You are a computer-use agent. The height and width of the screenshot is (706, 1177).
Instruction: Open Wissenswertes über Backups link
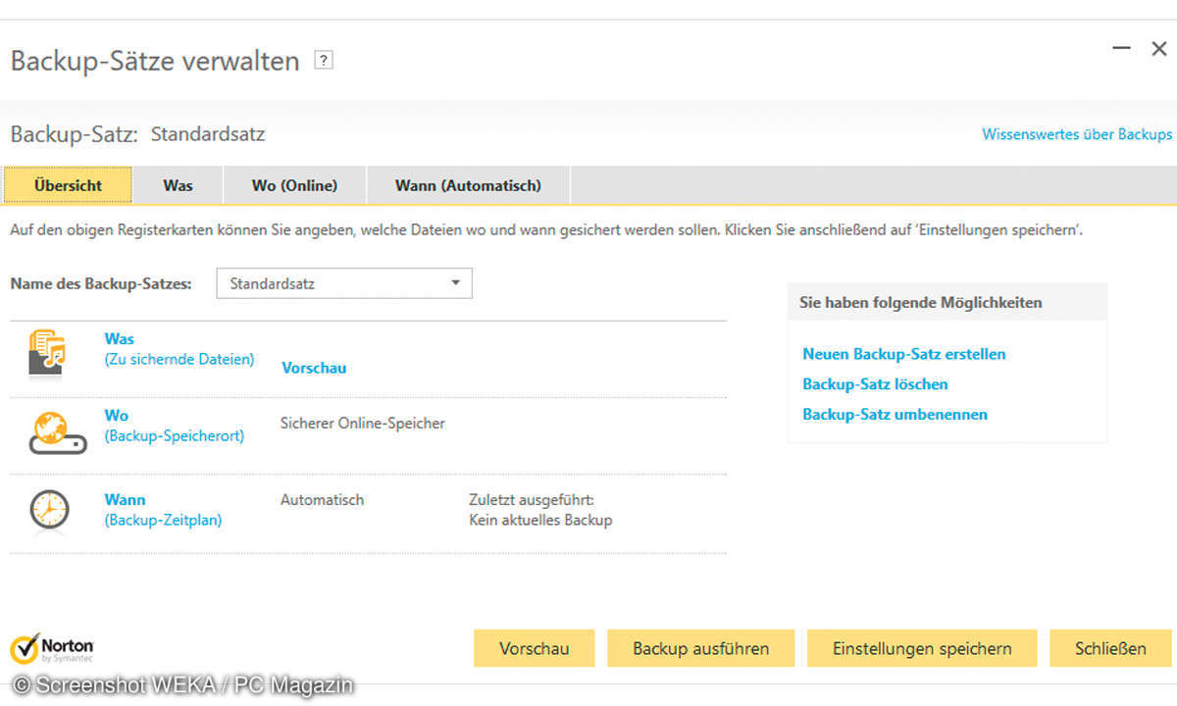[1077, 134]
